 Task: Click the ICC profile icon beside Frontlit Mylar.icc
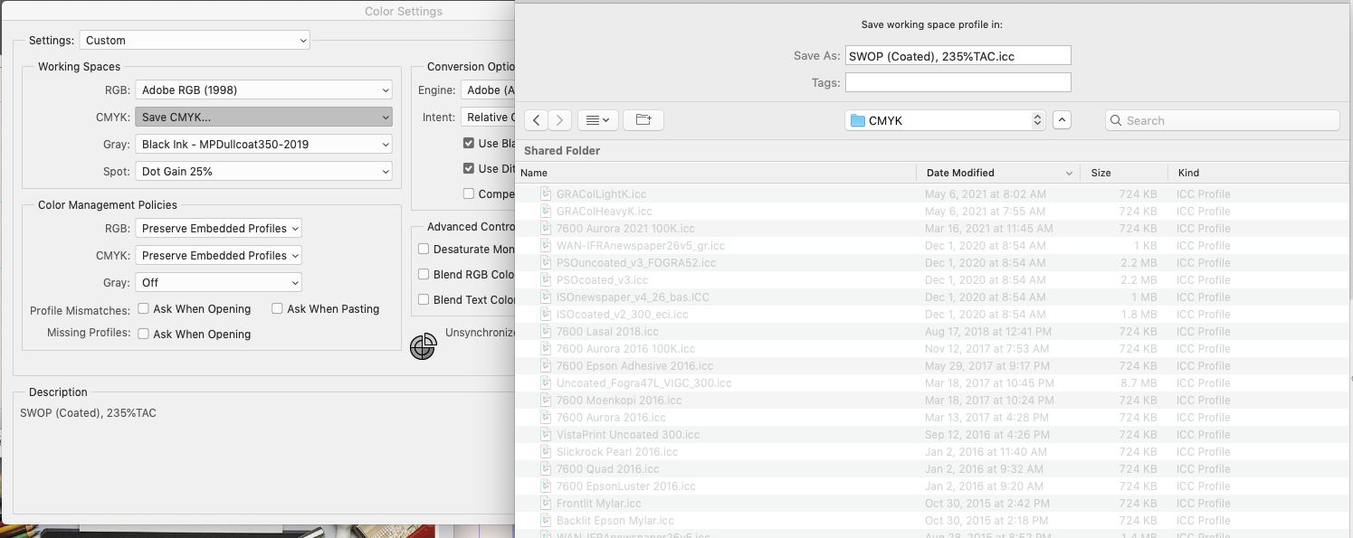click(x=546, y=503)
